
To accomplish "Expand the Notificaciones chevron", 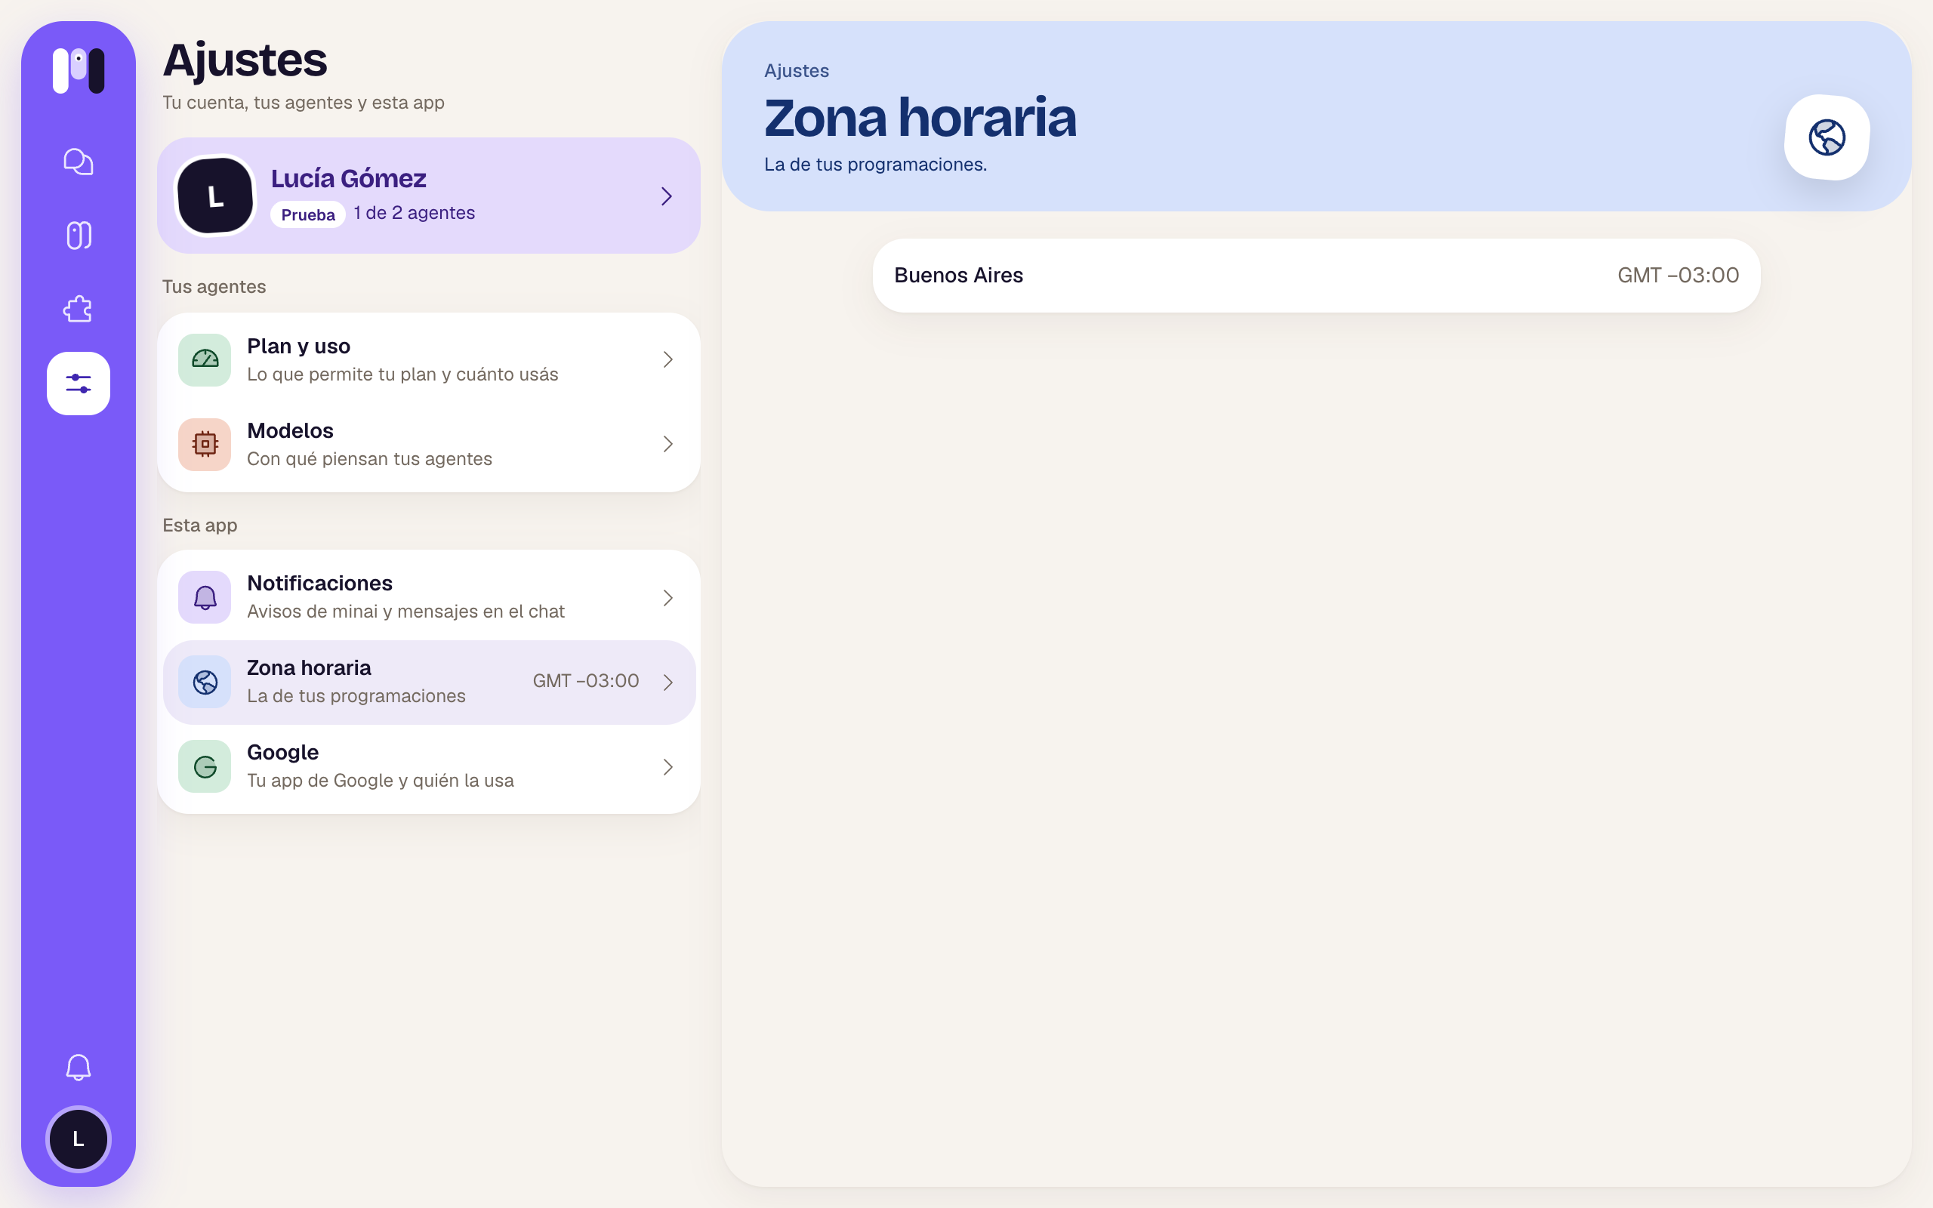I will click(x=667, y=598).
